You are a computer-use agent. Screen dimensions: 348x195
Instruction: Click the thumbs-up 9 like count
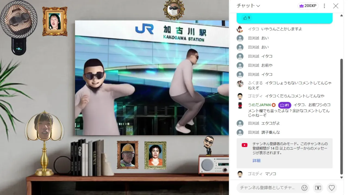[x=247, y=18]
